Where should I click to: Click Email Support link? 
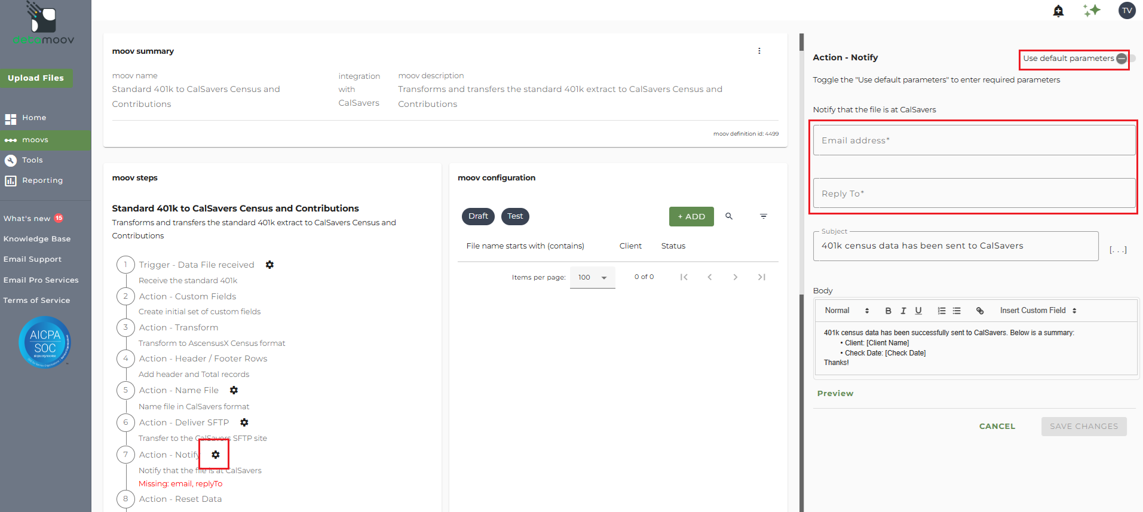[x=32, y=259]
